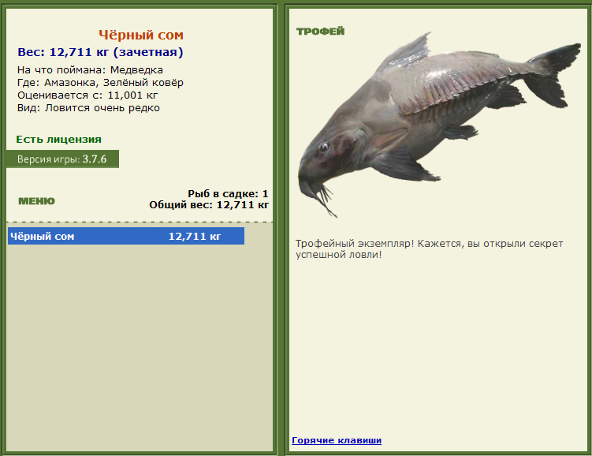Click the ТРОФЕЙ heading label
Screen dimensions: 592x456
click(x=321, y=32)
